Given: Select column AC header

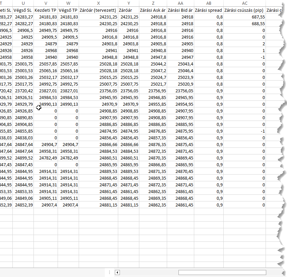Looking at the screenshot, I should click(x=244, y=3).
